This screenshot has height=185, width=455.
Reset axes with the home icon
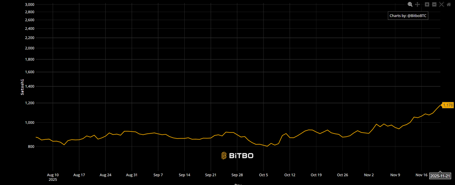tap(449, 5)
